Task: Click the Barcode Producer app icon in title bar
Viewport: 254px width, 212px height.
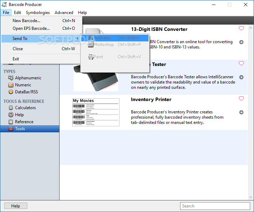Action: [4, 5]
